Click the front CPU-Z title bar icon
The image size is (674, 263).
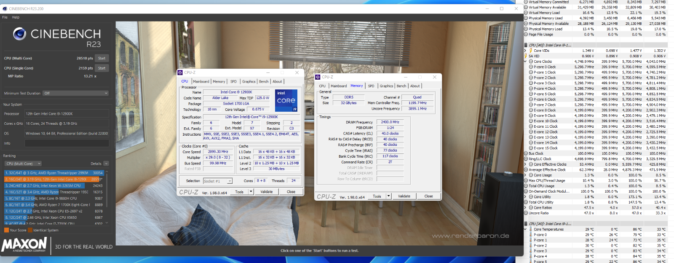[180, 72]
